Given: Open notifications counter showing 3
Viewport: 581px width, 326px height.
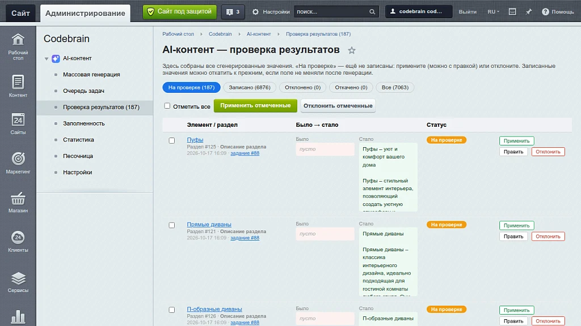Looking at the screenshot, I should (233, 12).
